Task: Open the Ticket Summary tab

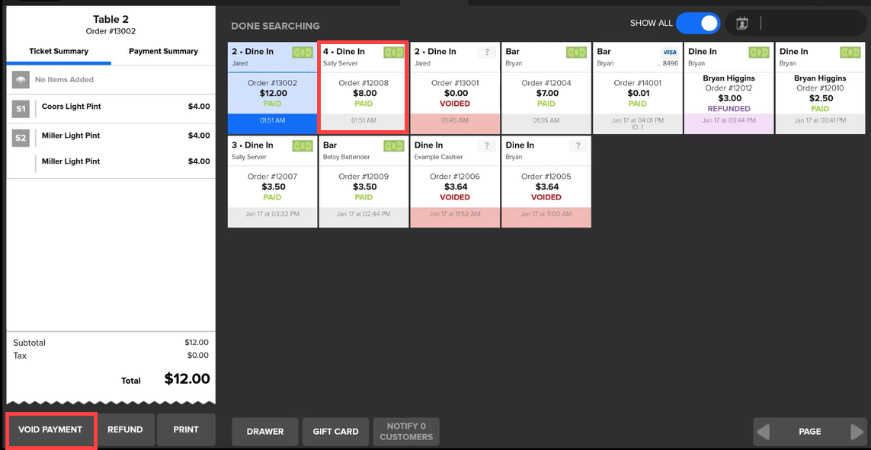Action: click(59, 52)
